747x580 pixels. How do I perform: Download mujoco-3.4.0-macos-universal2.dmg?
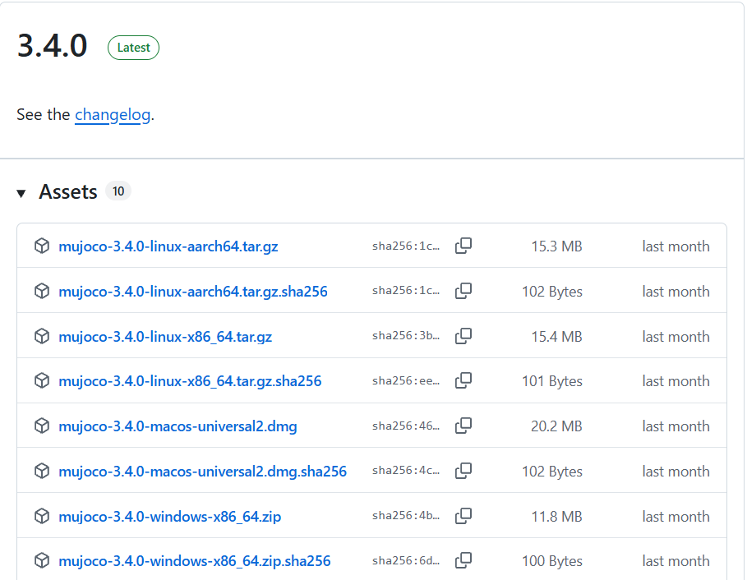[x=178, y=426]
